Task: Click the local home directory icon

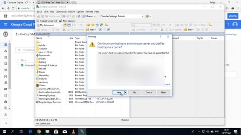Action: click(97, 25)
